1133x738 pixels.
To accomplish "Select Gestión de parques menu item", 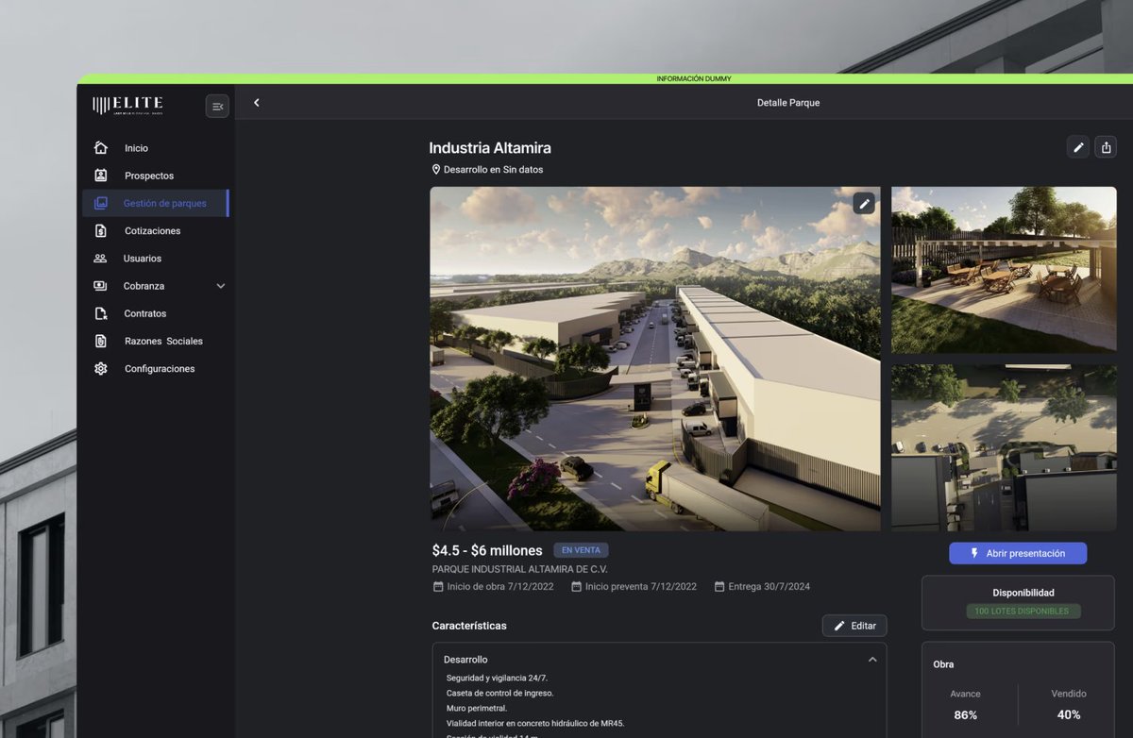I will pyautogui.click(x=156, y=203).
